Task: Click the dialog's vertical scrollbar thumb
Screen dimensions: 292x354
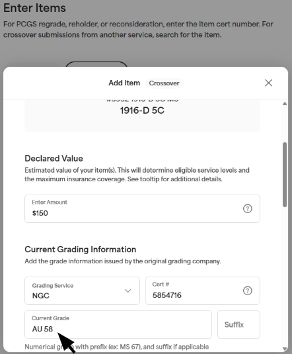Action: (285, 175)
